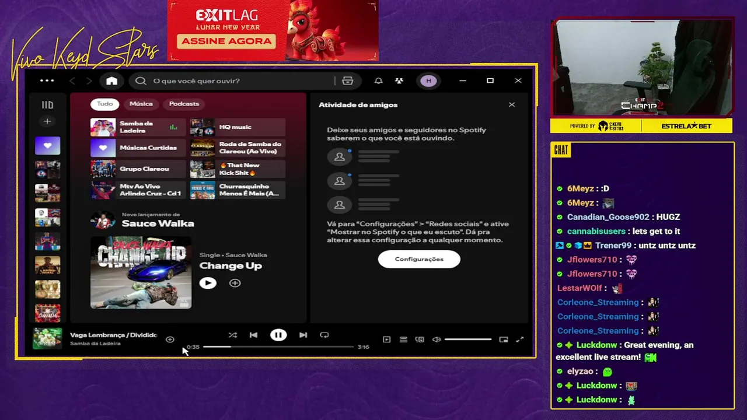Adjust the volume slider
Image resolution: width=747 pixels, height=420 pixels.
click(468, 339)
